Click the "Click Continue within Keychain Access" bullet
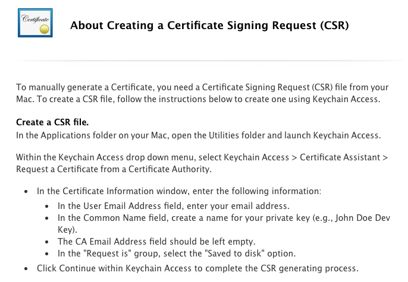 (x=197, y=268)
